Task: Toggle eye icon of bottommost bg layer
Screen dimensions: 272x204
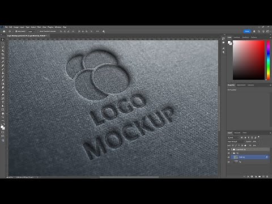Action: tap(228, 162)
